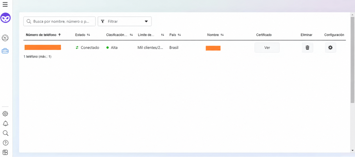This screenshot has height=157, width=355.
Task: Open the hamburger menu
Action: tap(5, 4)
